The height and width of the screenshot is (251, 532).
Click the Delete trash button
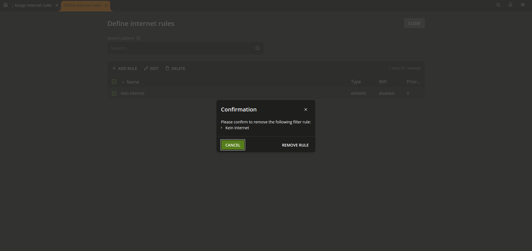click(175, 69)
